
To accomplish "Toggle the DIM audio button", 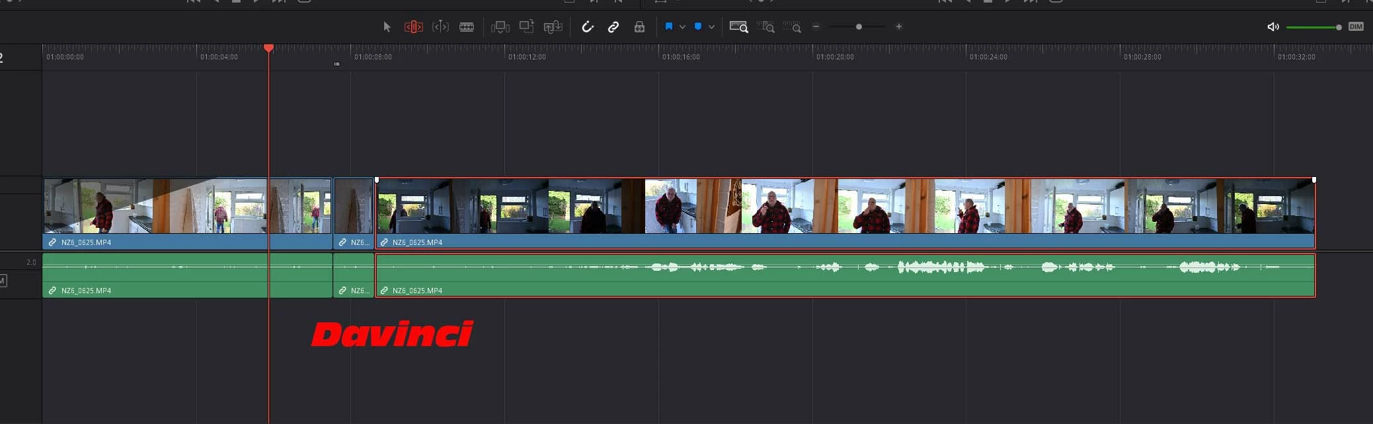I will 1356,26.
